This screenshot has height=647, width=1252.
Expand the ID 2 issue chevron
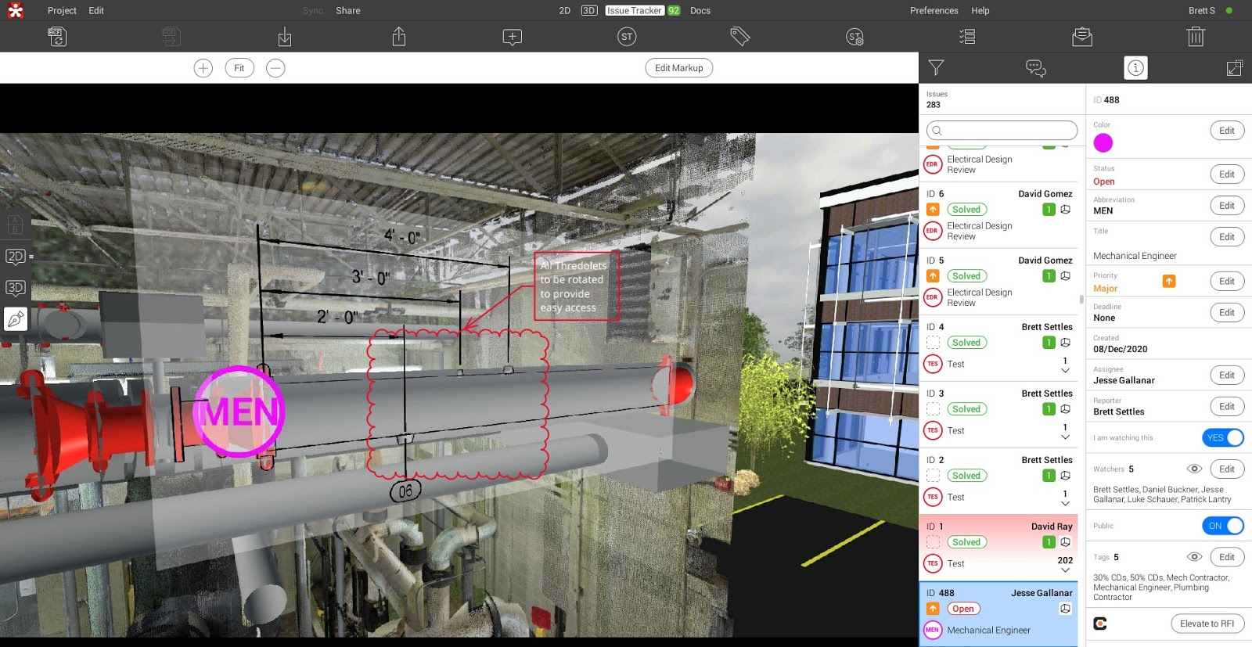(x=1065, y=504)
